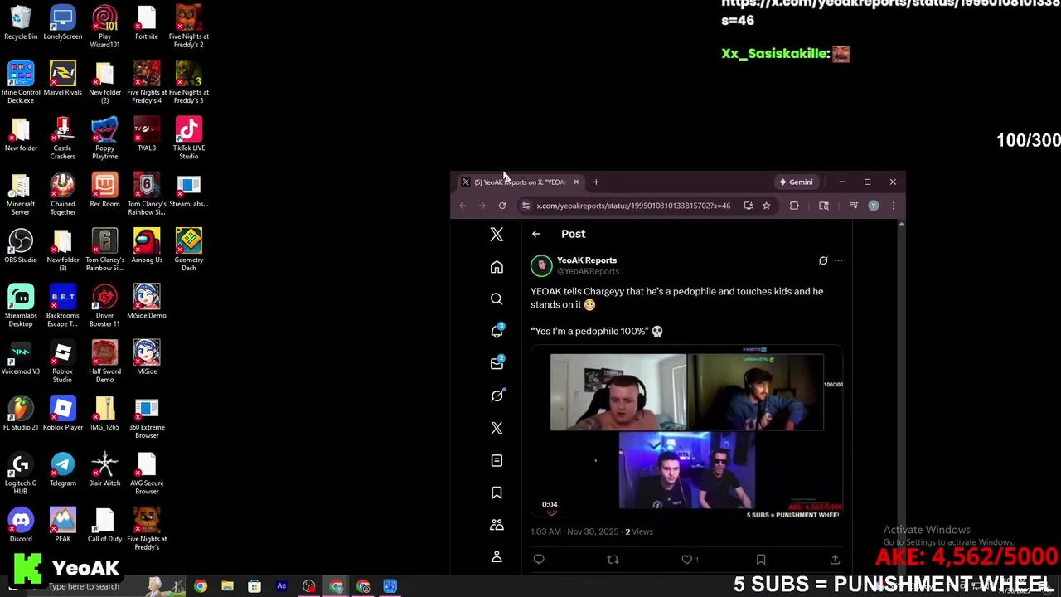The image size is (1061, 597).
Task: Select Geometry Dash desktop shortcut
Action: 189,250
